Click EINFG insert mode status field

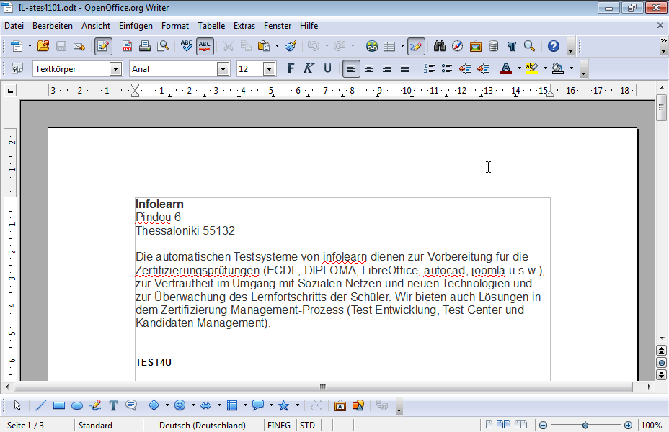[x=279, y=426]
